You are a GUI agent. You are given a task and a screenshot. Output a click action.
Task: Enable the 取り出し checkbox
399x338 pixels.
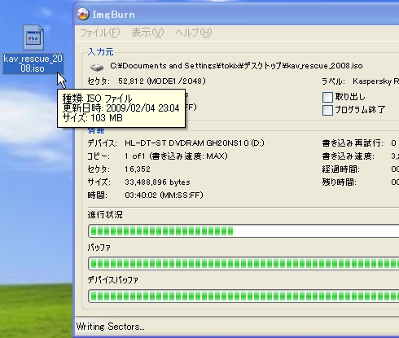tap(327, 97)
